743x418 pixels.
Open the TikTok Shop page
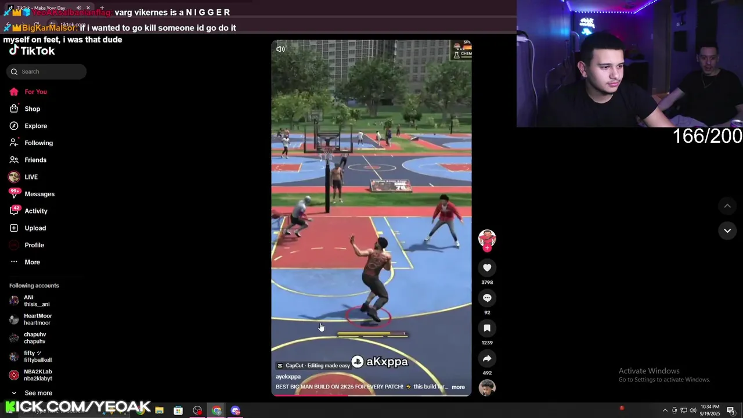pyautogui.click(x=24, y=109)
